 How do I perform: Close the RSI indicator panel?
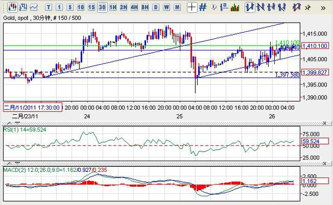click(x=325, y=123)
